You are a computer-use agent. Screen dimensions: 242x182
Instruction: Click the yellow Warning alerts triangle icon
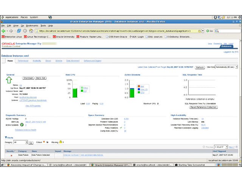point(60,141)
